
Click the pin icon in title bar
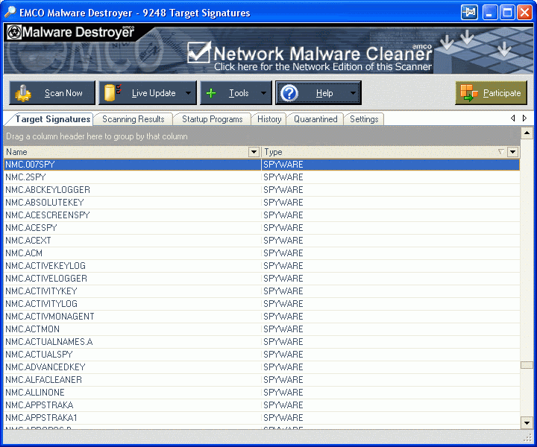click(x=469, y=13)
